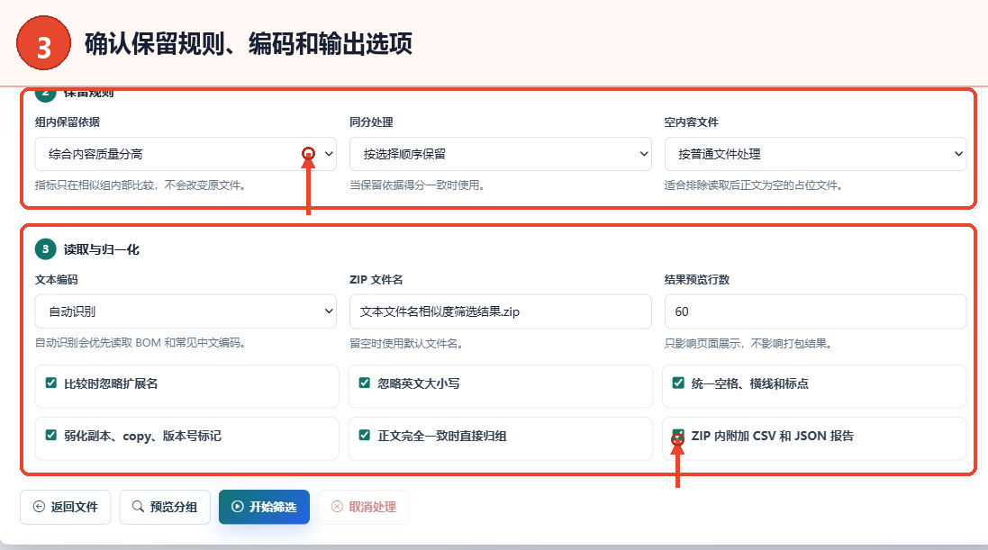Viewport: 988px width, 550px height.
Task: Open the 文本编码 dropdown showing 自动识别
Action: click(186, 311)
